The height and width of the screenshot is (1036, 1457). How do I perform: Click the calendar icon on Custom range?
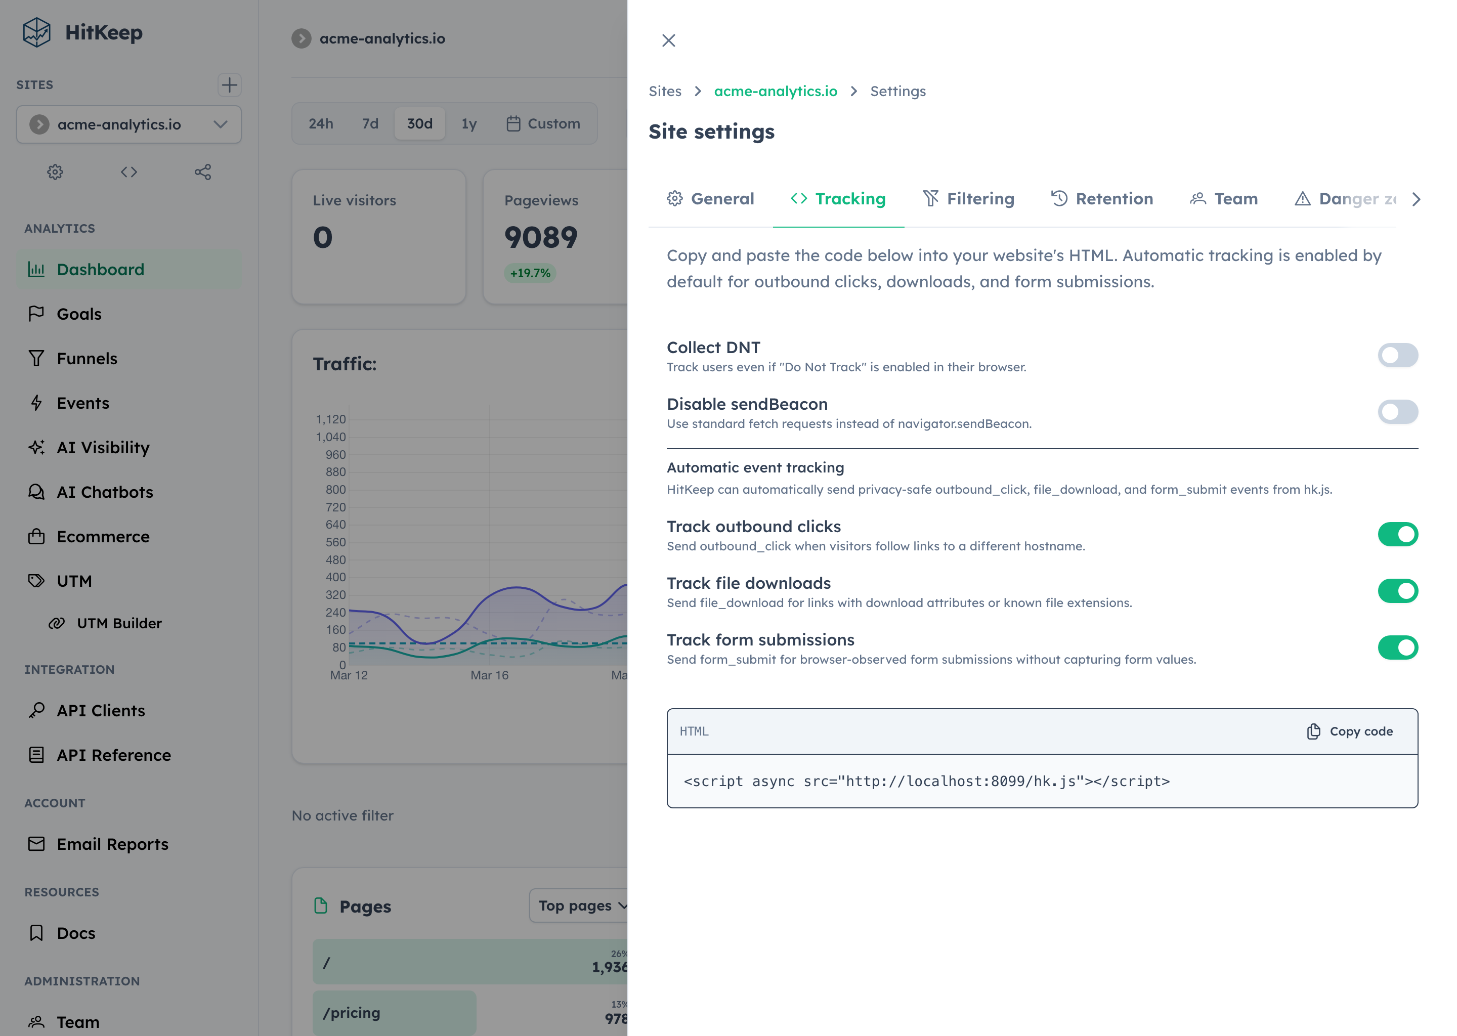[514, 124]
